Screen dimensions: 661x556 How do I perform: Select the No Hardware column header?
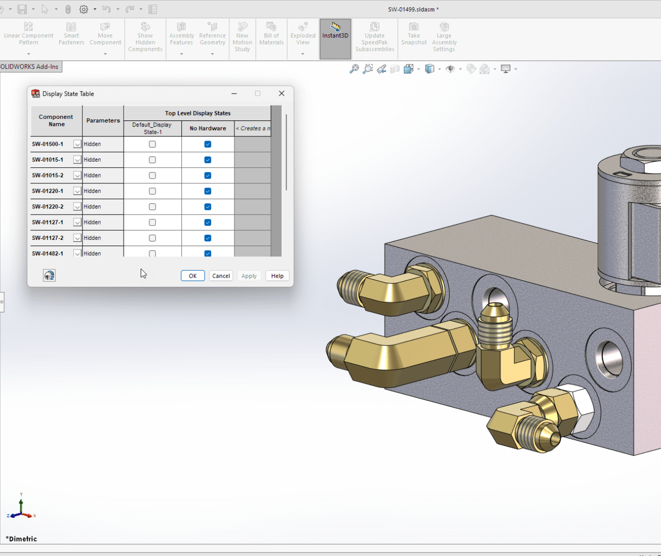208,129
